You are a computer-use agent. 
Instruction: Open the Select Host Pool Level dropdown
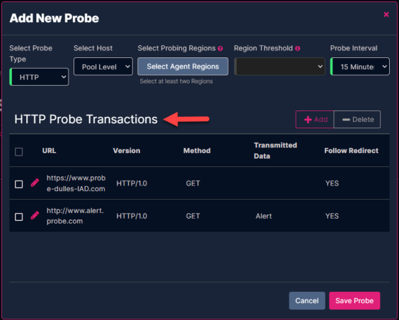[103, 67]
